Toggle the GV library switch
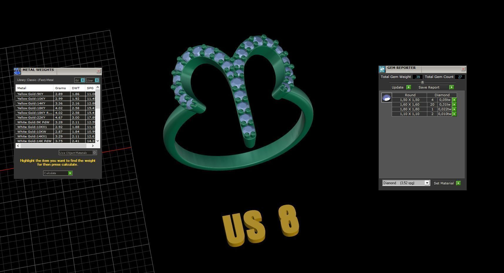The width and height of the screenshot is (504, 273). coord(80,80)
